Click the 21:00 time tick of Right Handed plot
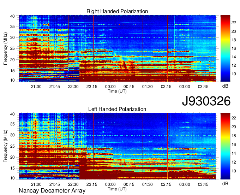The height and width of the screenshot is (195, 240). pos(36,87)
